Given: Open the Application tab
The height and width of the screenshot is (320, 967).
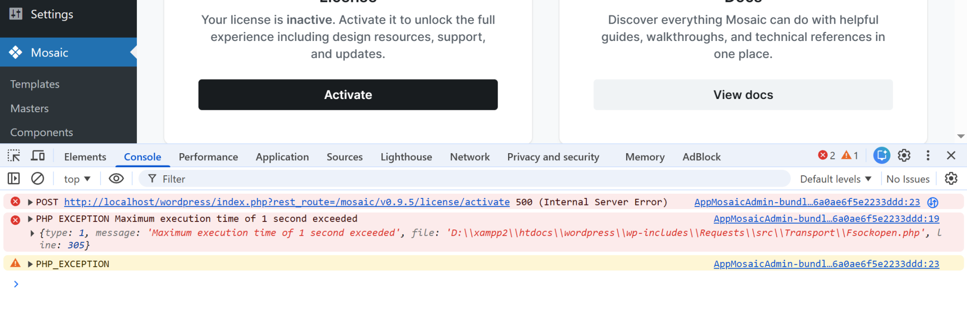Looking at the screenshot, I should [282, 157].
